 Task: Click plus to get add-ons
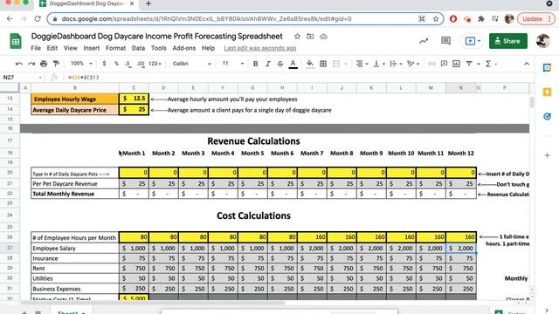548,155
